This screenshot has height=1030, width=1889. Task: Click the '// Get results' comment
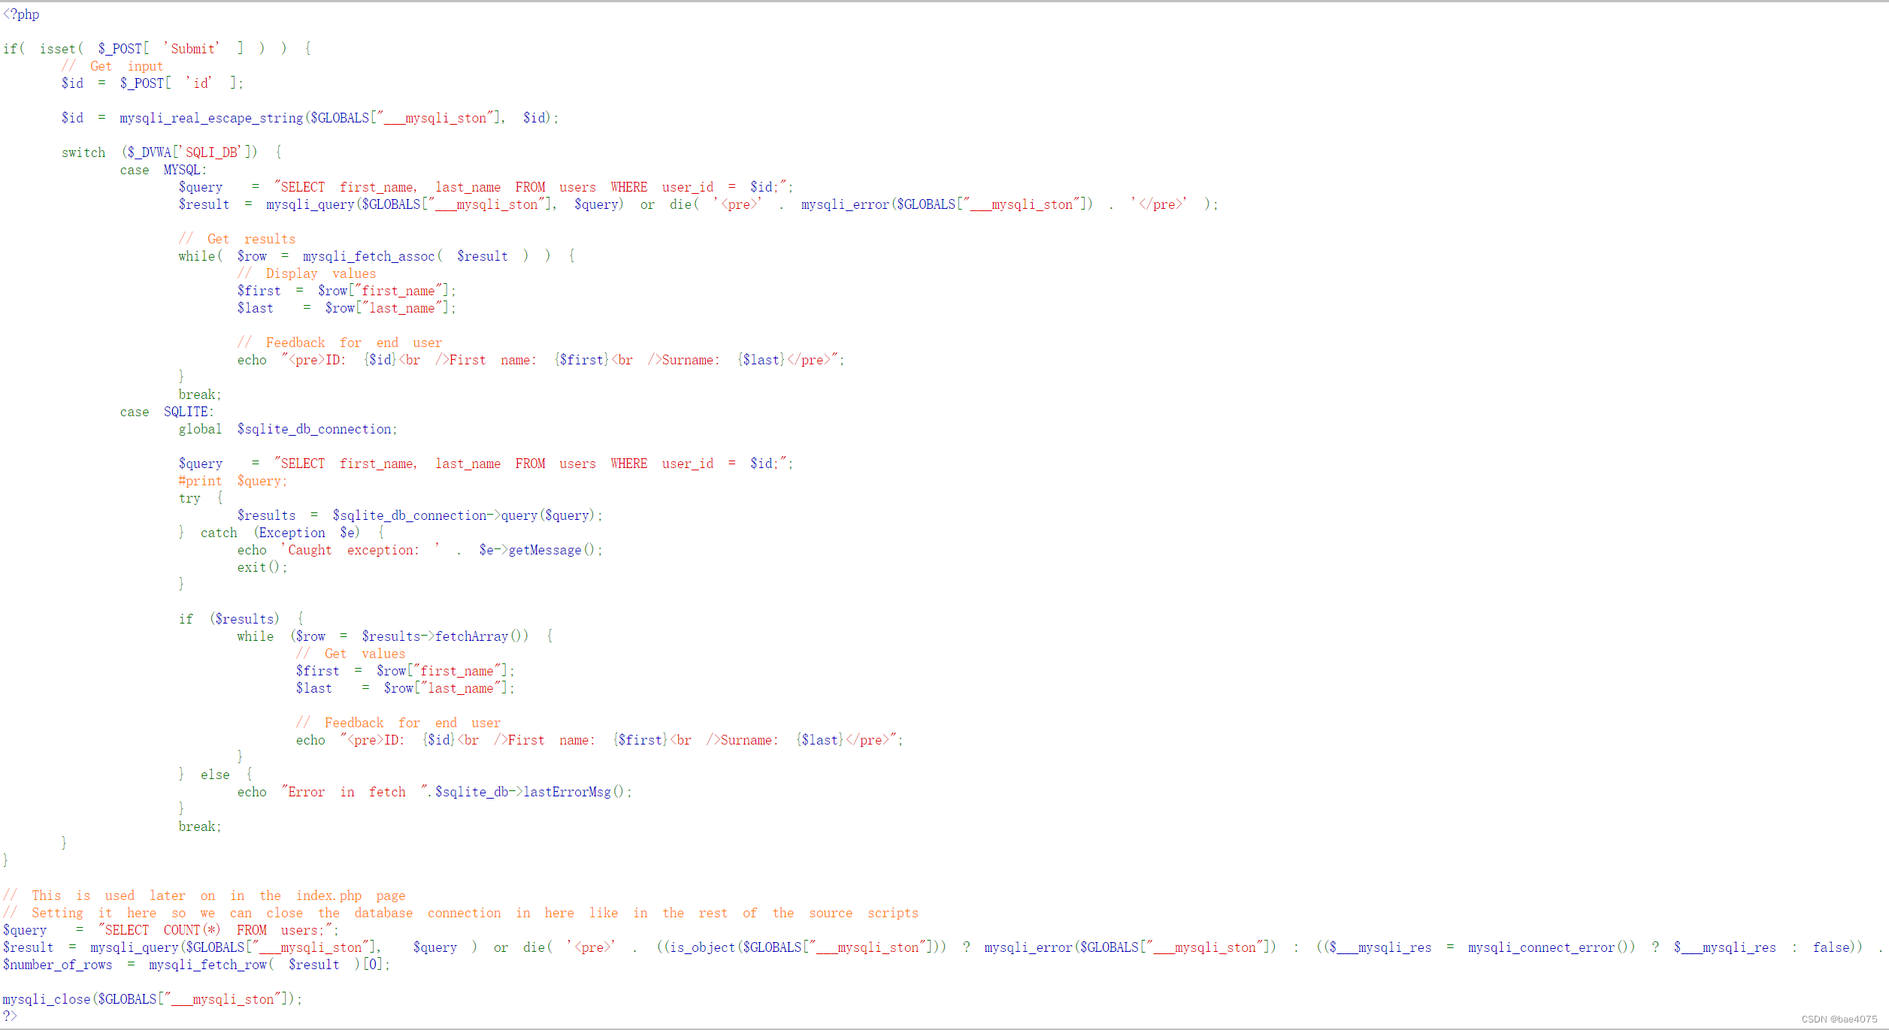(237, 239)
